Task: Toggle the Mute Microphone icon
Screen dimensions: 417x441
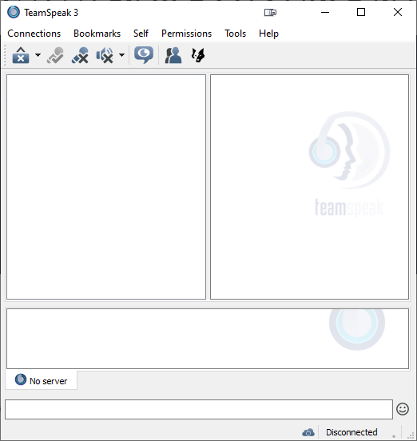Action: click(x=80, y=55)
